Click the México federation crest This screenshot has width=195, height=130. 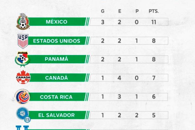pos(23,22)
